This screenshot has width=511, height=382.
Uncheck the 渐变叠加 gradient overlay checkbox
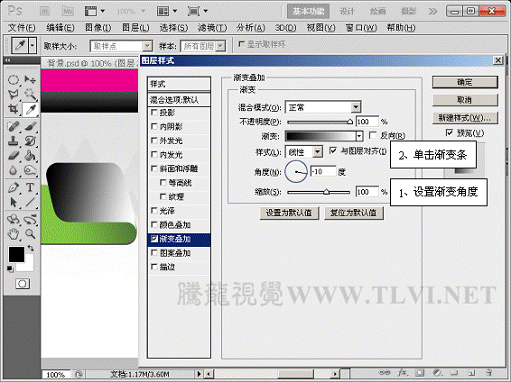pos(154,239)
